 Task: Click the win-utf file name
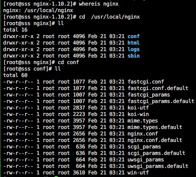138,173
